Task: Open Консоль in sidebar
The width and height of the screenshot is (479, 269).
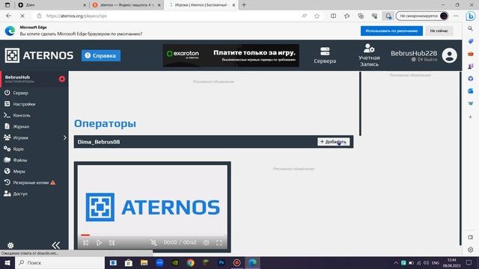Action: (x=22, y=115)
